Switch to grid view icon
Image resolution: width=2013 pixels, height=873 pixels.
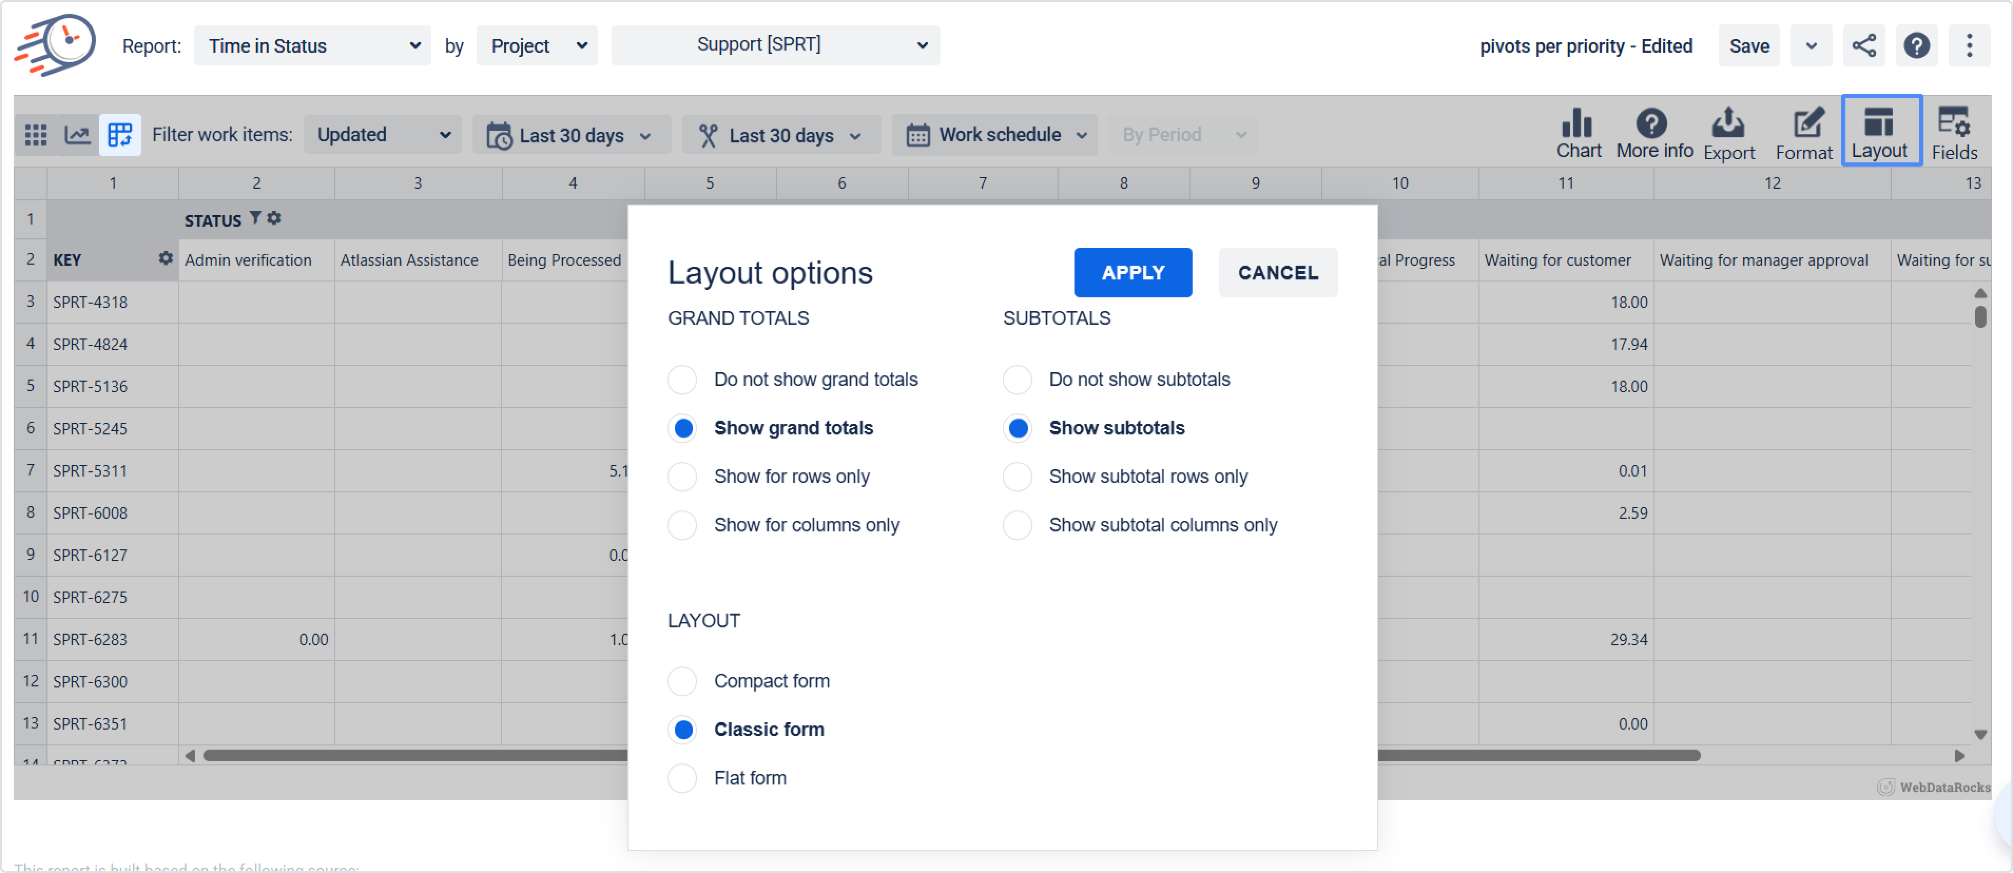[36, 134]
